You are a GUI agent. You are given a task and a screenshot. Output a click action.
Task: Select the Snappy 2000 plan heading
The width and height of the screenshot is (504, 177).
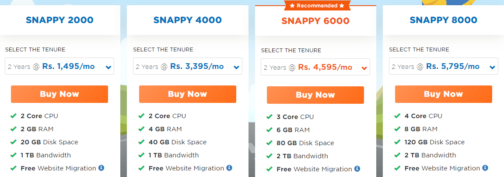59,20
